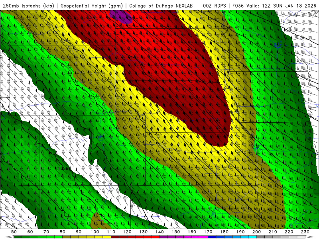Click the 'College of DuPage NEXLAB' label
Screen dimensions: 319x239
(161, 6)
